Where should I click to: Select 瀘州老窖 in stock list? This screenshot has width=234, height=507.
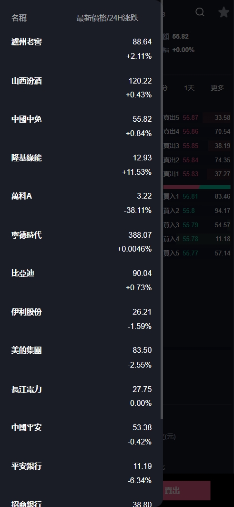click(x=81, y=49)
